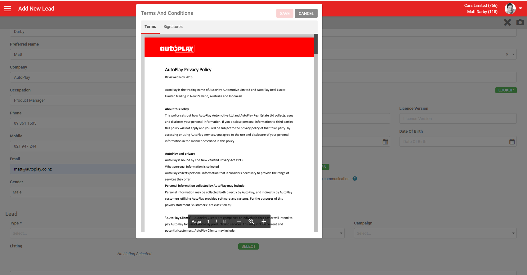The height and width of the screenshot is (275, 527).
Task: Show the communication help tooltip icon
Action: (x=355, y=179)
